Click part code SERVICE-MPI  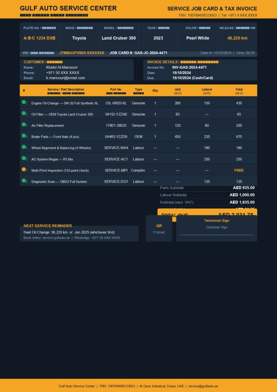point(116,170)
